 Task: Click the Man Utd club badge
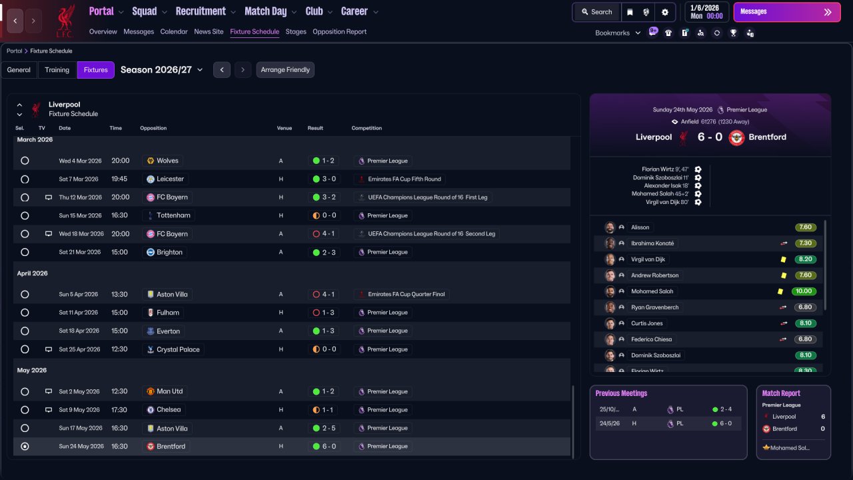(x=150, y=391)
